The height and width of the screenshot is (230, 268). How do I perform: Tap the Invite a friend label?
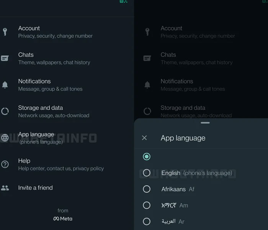(36, 188)
